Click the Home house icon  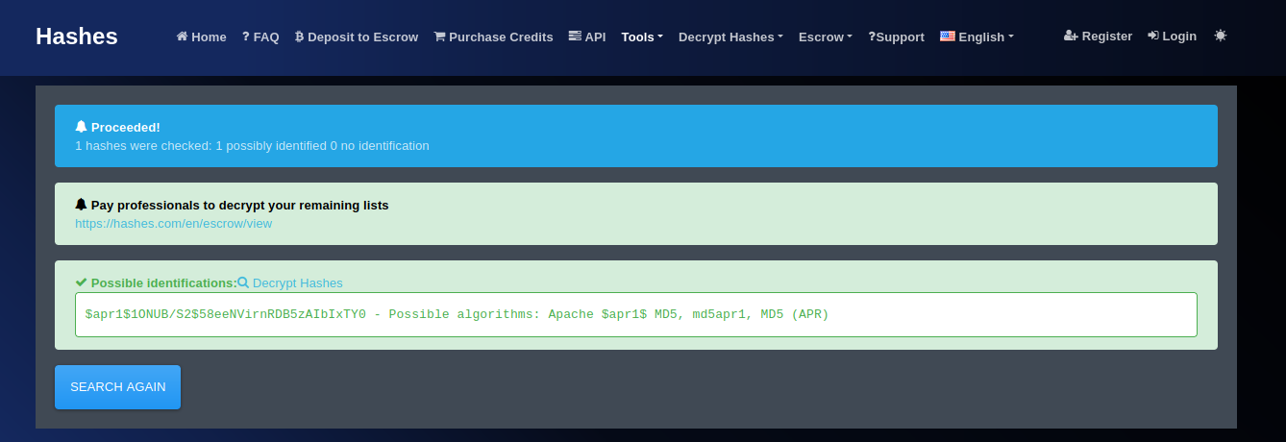point(182,37)
